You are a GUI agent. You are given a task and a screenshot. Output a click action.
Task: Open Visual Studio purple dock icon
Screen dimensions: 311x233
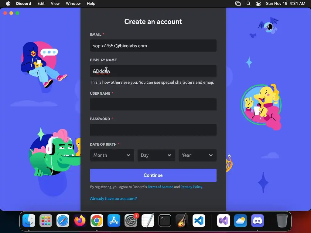coord(224,221)
